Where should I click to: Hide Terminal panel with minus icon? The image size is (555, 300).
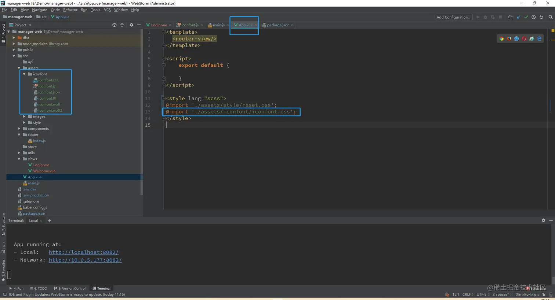[551, 221]
